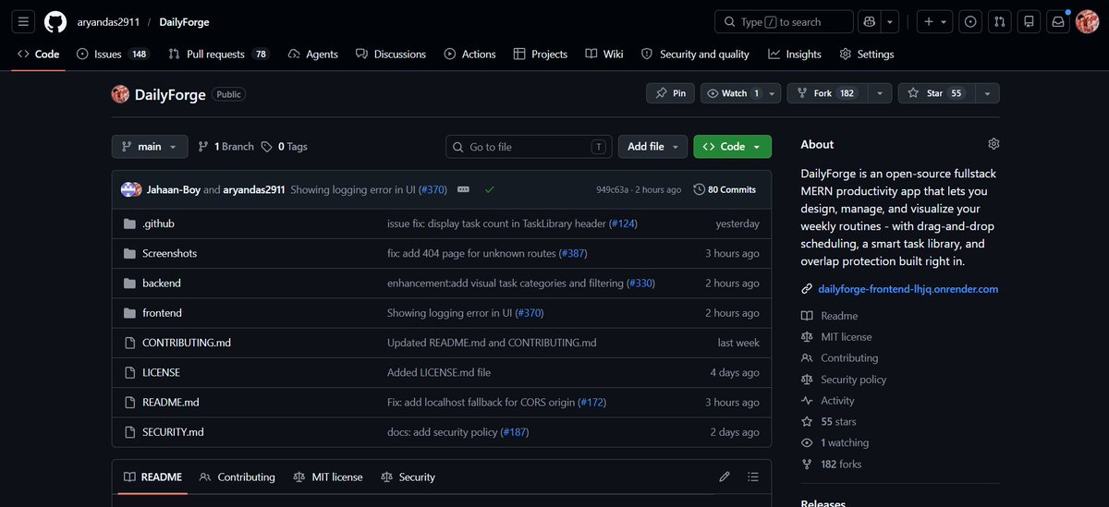Image resolution: width=1109 pixels, height=507 pixels.
Task: Open the LICENSE file
Action: 161,372
